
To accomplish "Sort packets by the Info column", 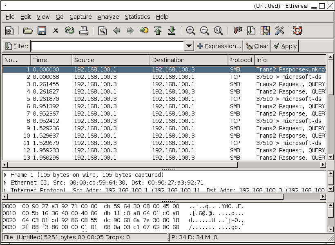I will [290, 60].
